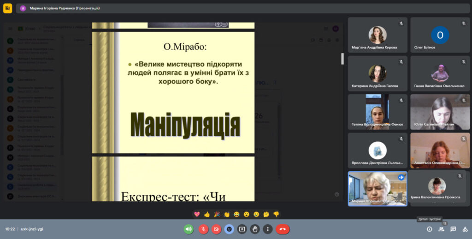Click the present screen button
This screenshot has width=472, height=239.
tap(242, 229)
